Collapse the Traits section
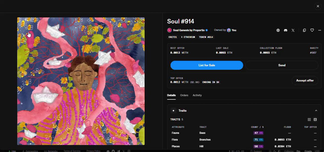This screenshot has height=152, width=324. coord(316,111)
